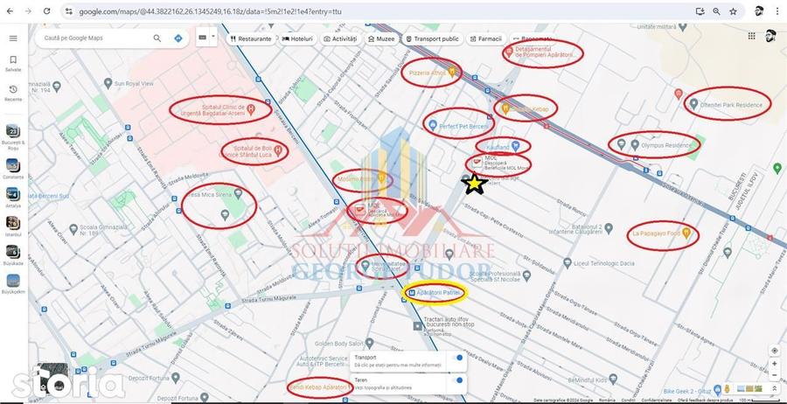Open directions with the blue arrow icon
787x404 pixels.
(x=178, y=38)
